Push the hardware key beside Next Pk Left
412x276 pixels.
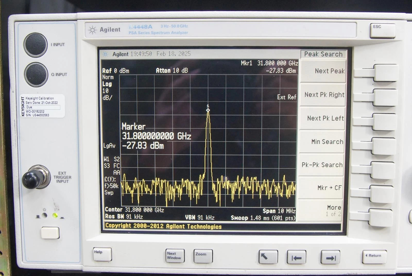[384, 122]
